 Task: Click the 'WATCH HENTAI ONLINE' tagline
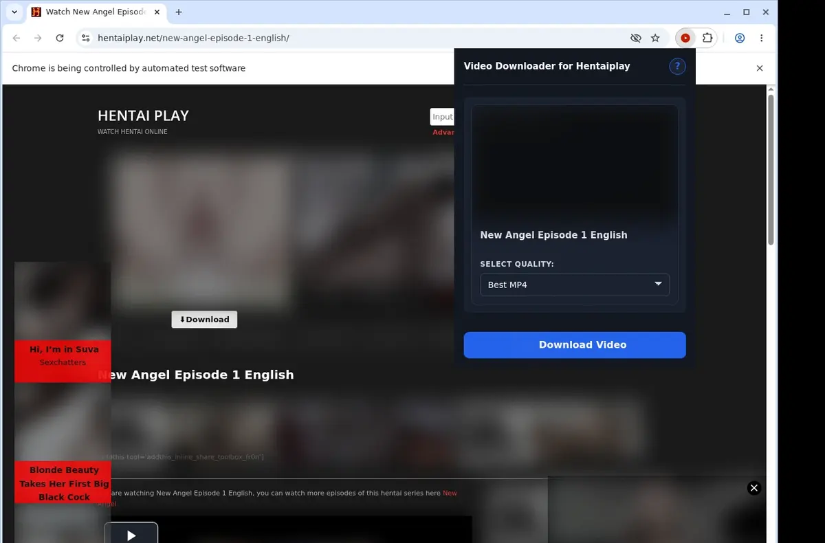(132, 132)
